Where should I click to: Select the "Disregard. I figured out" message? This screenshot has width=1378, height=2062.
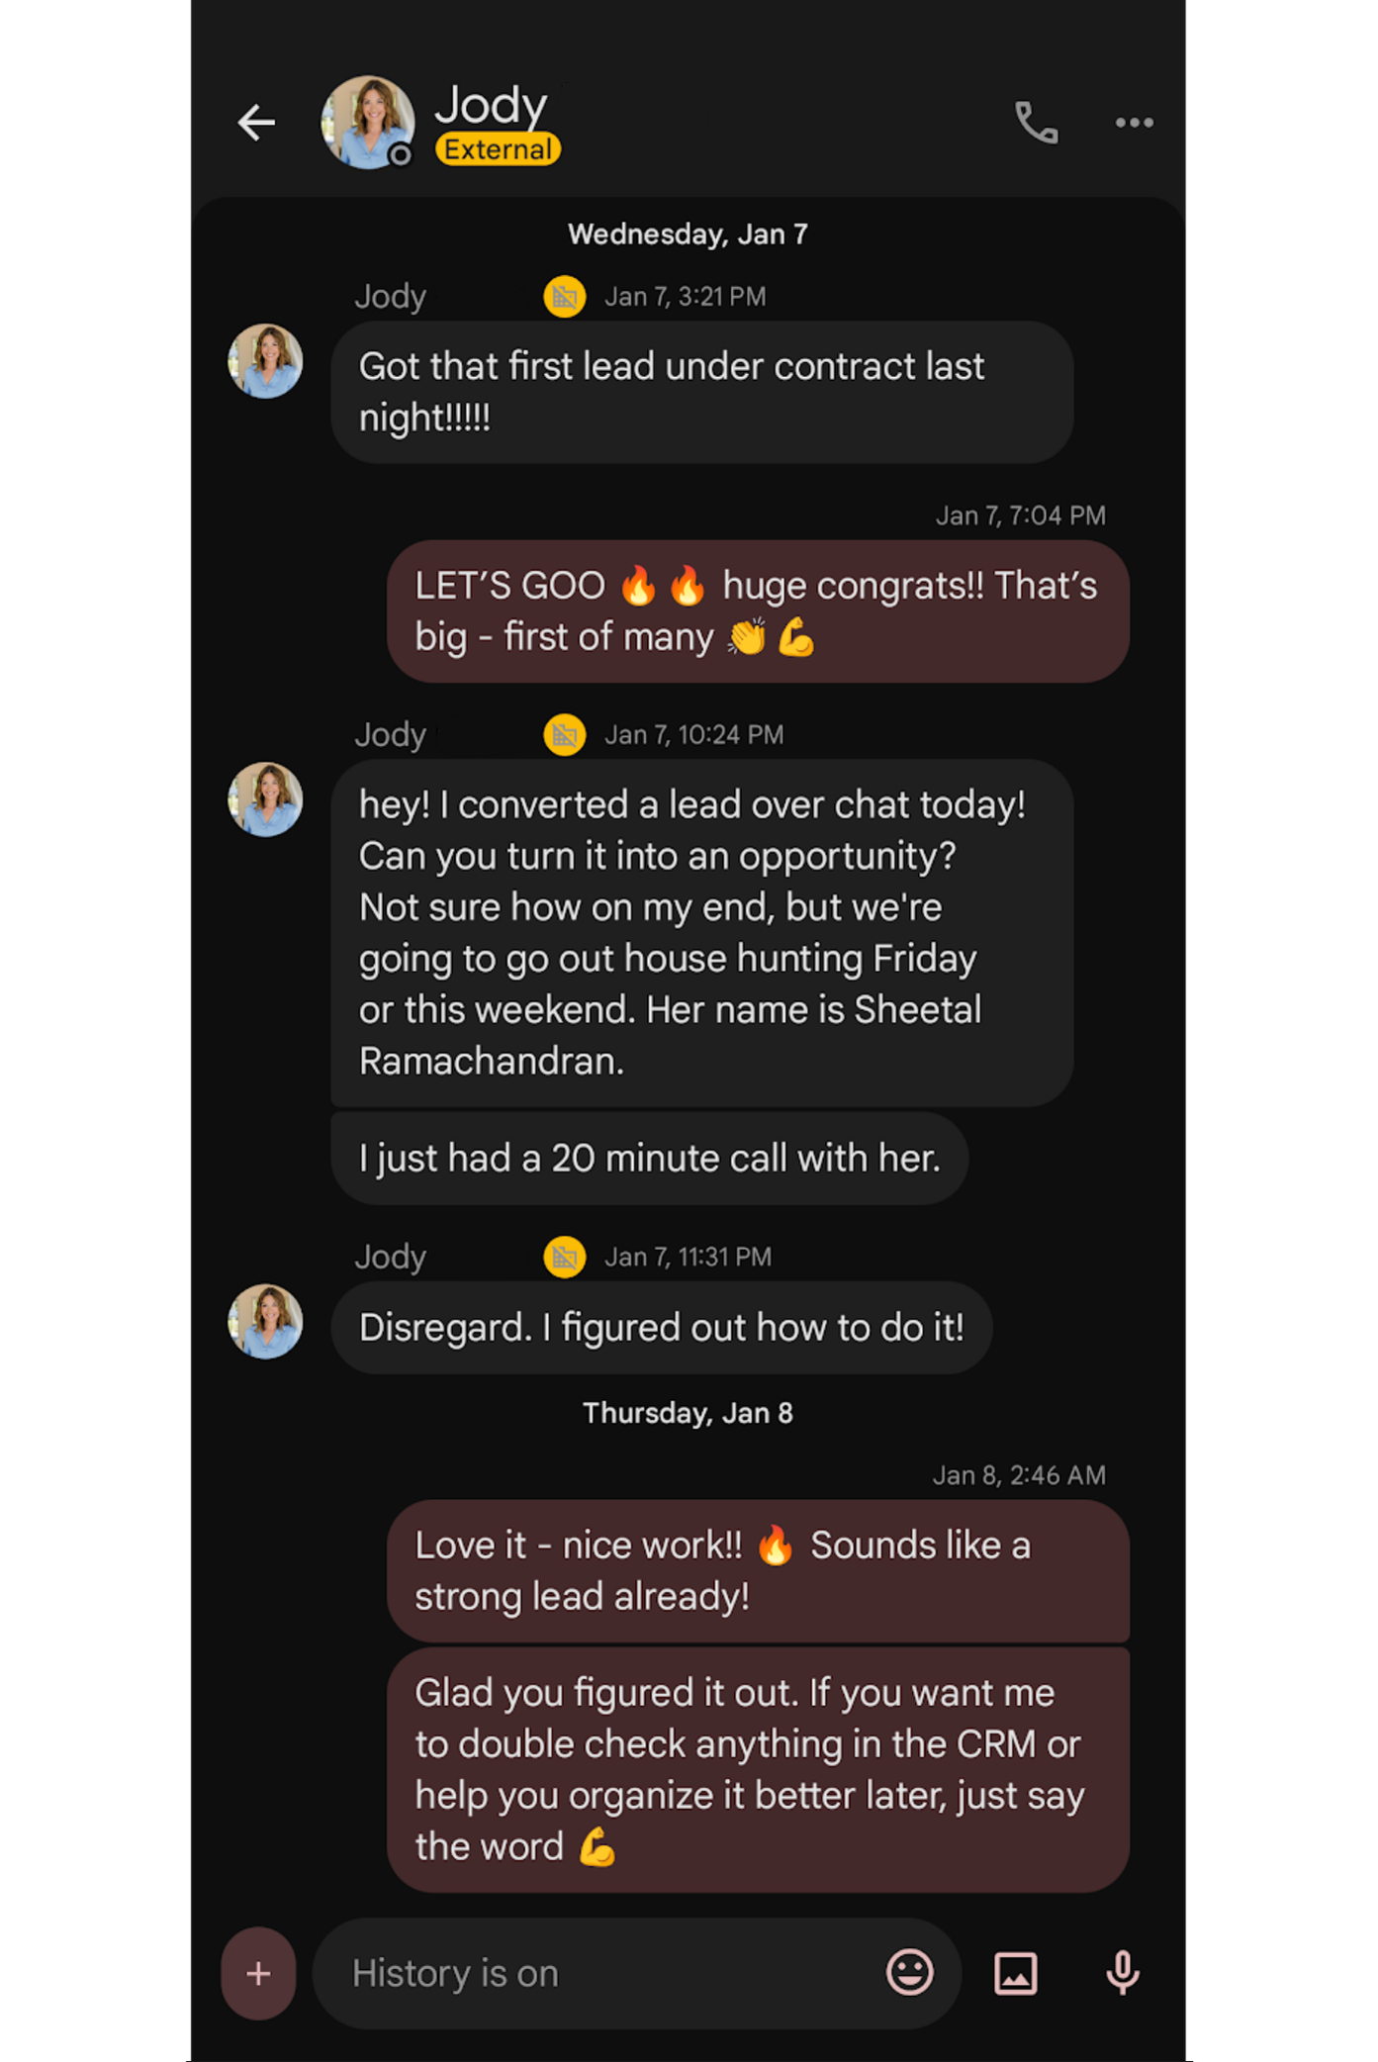pos(661,1328)
